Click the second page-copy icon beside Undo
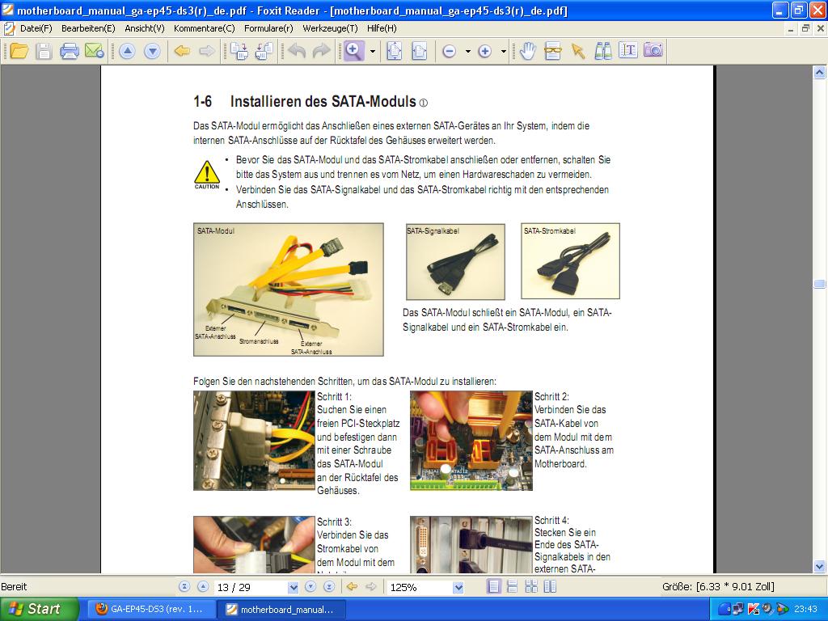The image size is (828, 621). click(264, 51)
